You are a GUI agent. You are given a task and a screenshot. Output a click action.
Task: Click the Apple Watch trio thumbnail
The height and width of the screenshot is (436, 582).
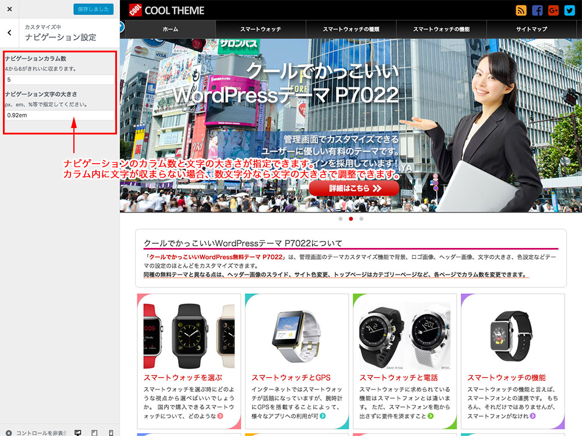point(189,335)
